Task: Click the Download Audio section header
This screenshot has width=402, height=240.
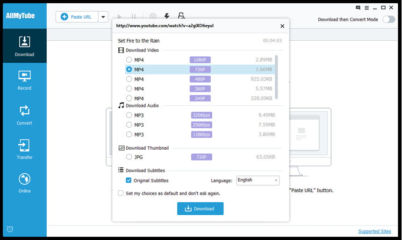Action: pyautogui.click(x=142, y=106)
